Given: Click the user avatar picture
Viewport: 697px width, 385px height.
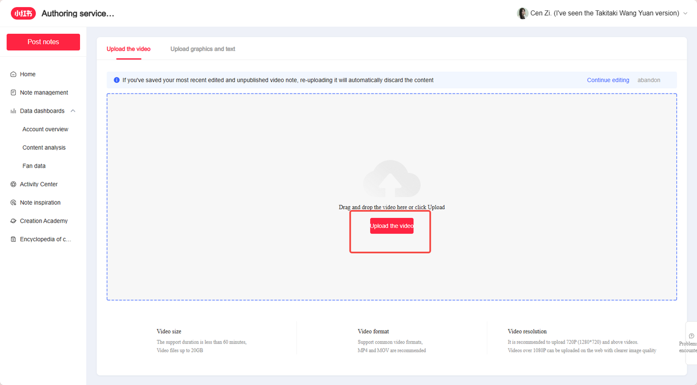Looking at the screenshot, I should pos(523,13).
